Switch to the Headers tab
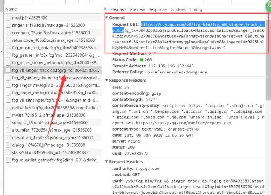The width and height of the screenshot is (271, 195). pyautogui.click(x=119, y=9)
